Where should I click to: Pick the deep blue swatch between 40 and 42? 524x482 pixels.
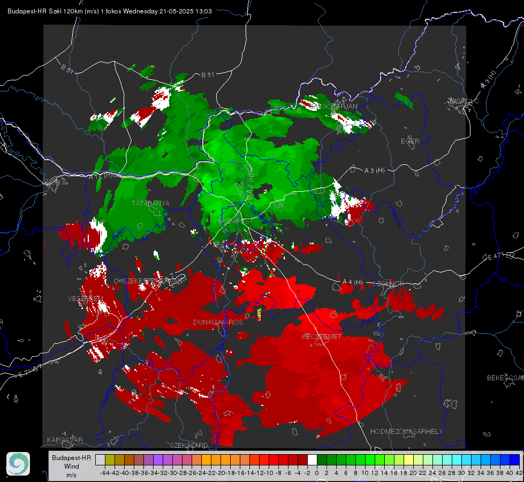point(514,460)
